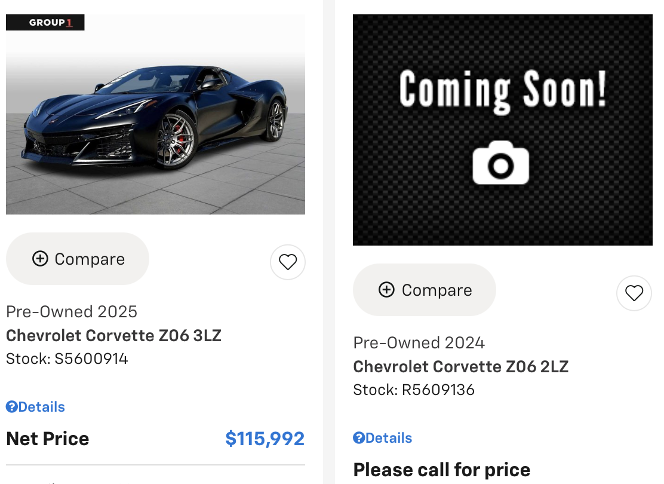Click the $115,992 net price amount
664x484 pixels.
tap(265, 439)
